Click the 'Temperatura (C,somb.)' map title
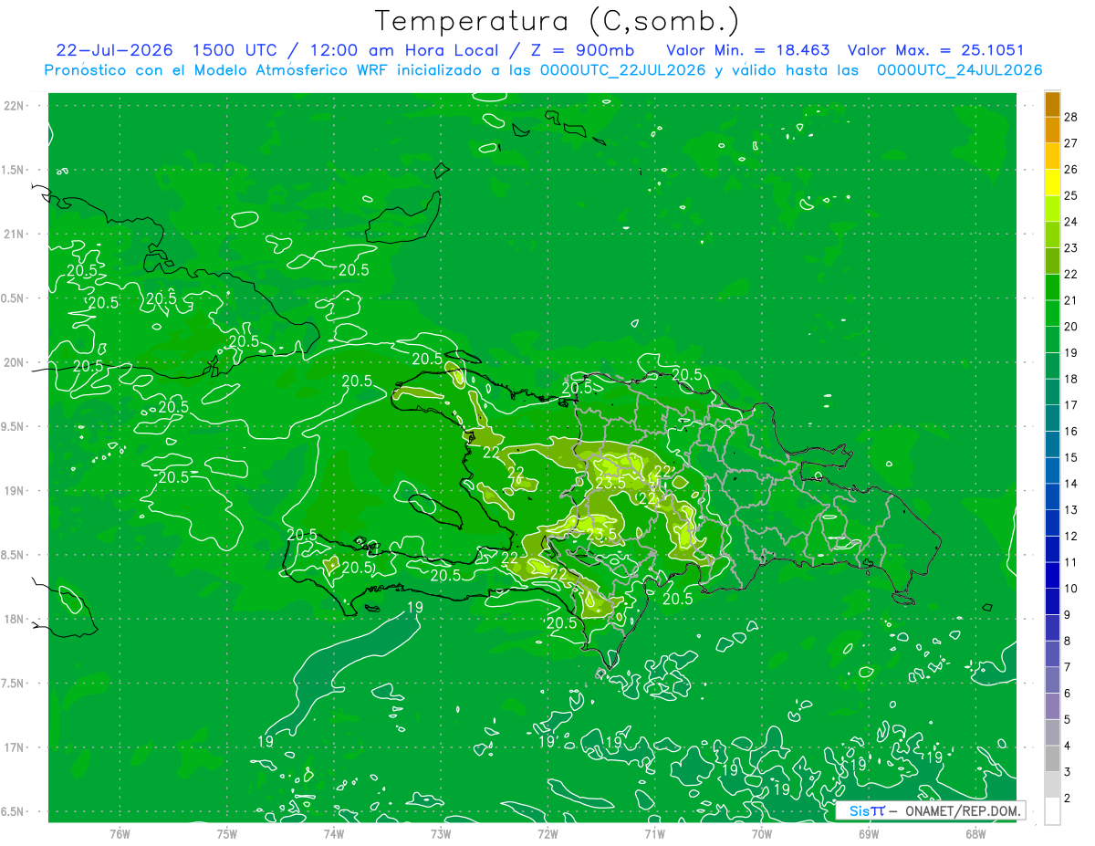 click(x=558, y=22)
